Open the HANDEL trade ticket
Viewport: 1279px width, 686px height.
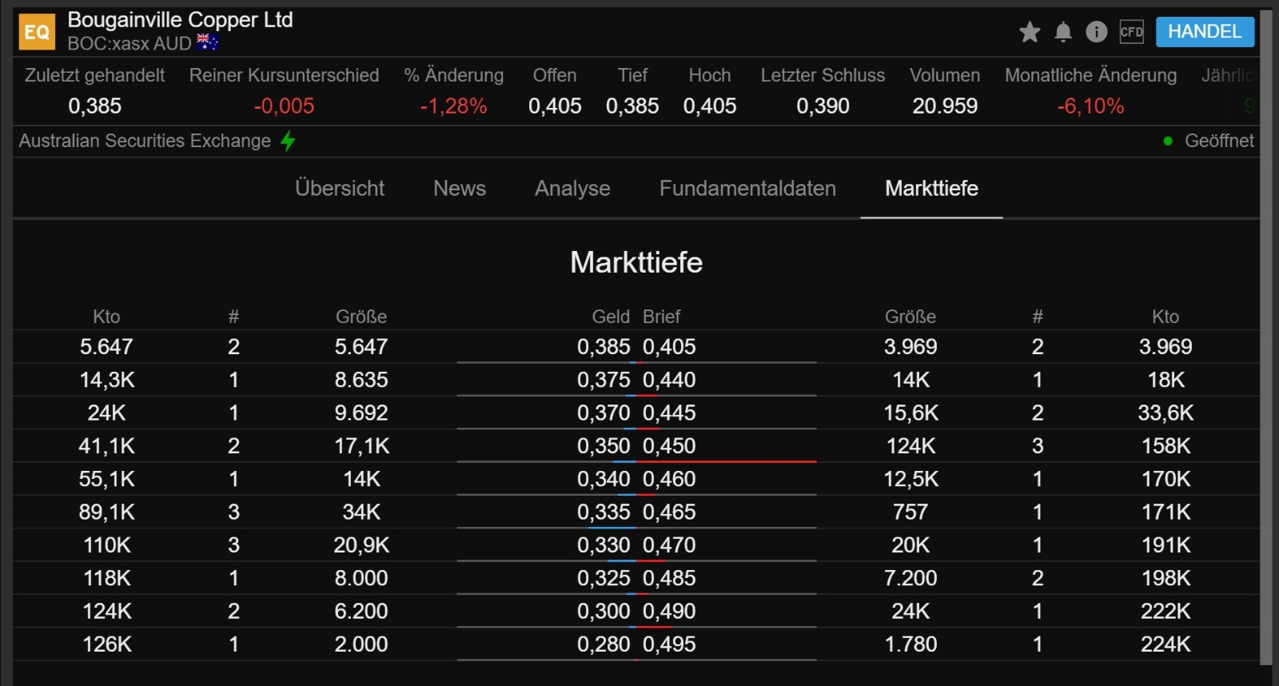1205,32
